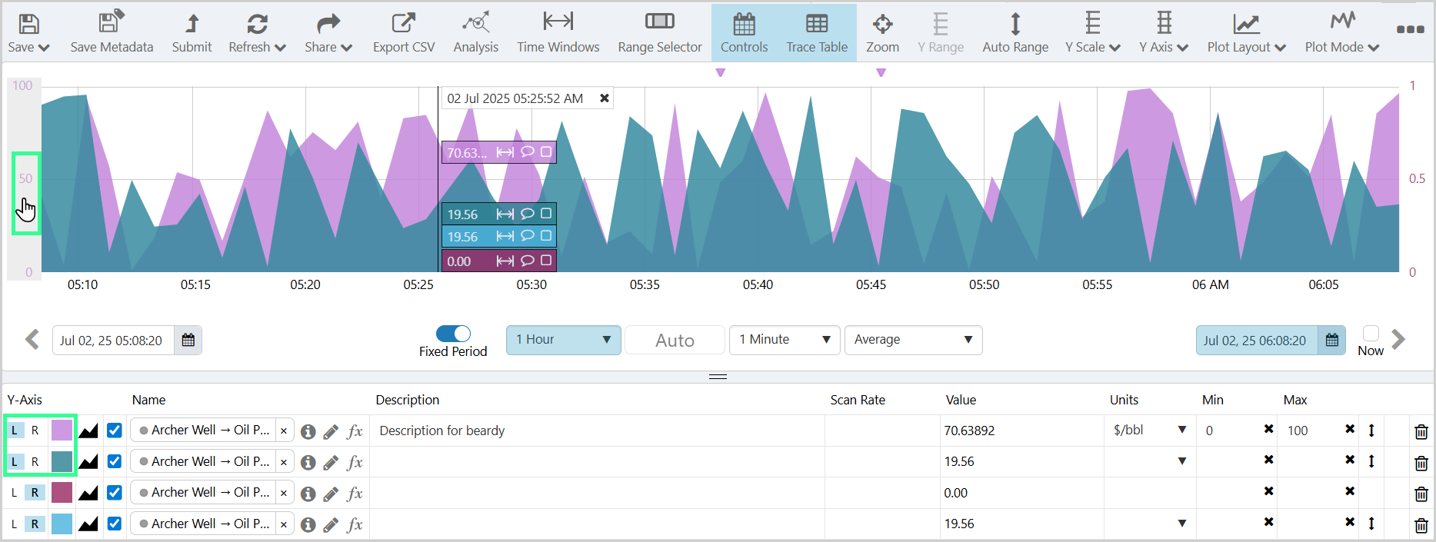Delete the first trace with trash icon
The height and width of the screenshot is (542, 1436).
tap(1421, 431)
